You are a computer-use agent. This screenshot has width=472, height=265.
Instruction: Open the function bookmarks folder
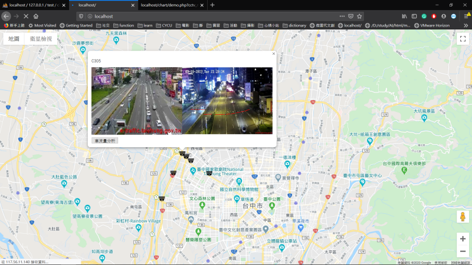(124, 25)
